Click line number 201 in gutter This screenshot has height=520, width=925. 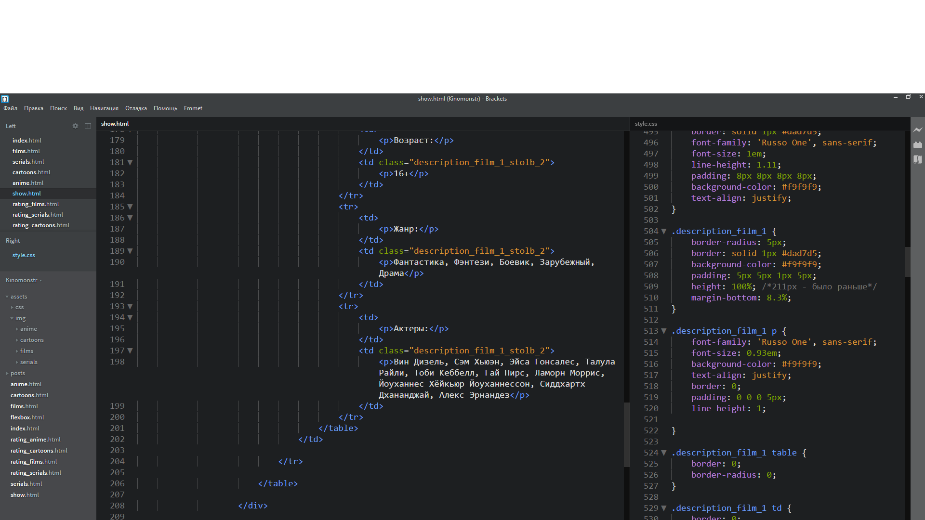click(117, 428)
